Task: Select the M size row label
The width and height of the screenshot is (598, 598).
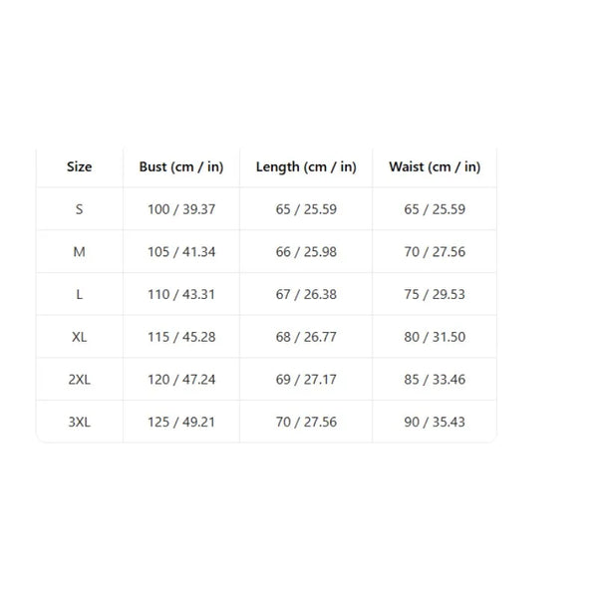Action: tap(80, 252)
